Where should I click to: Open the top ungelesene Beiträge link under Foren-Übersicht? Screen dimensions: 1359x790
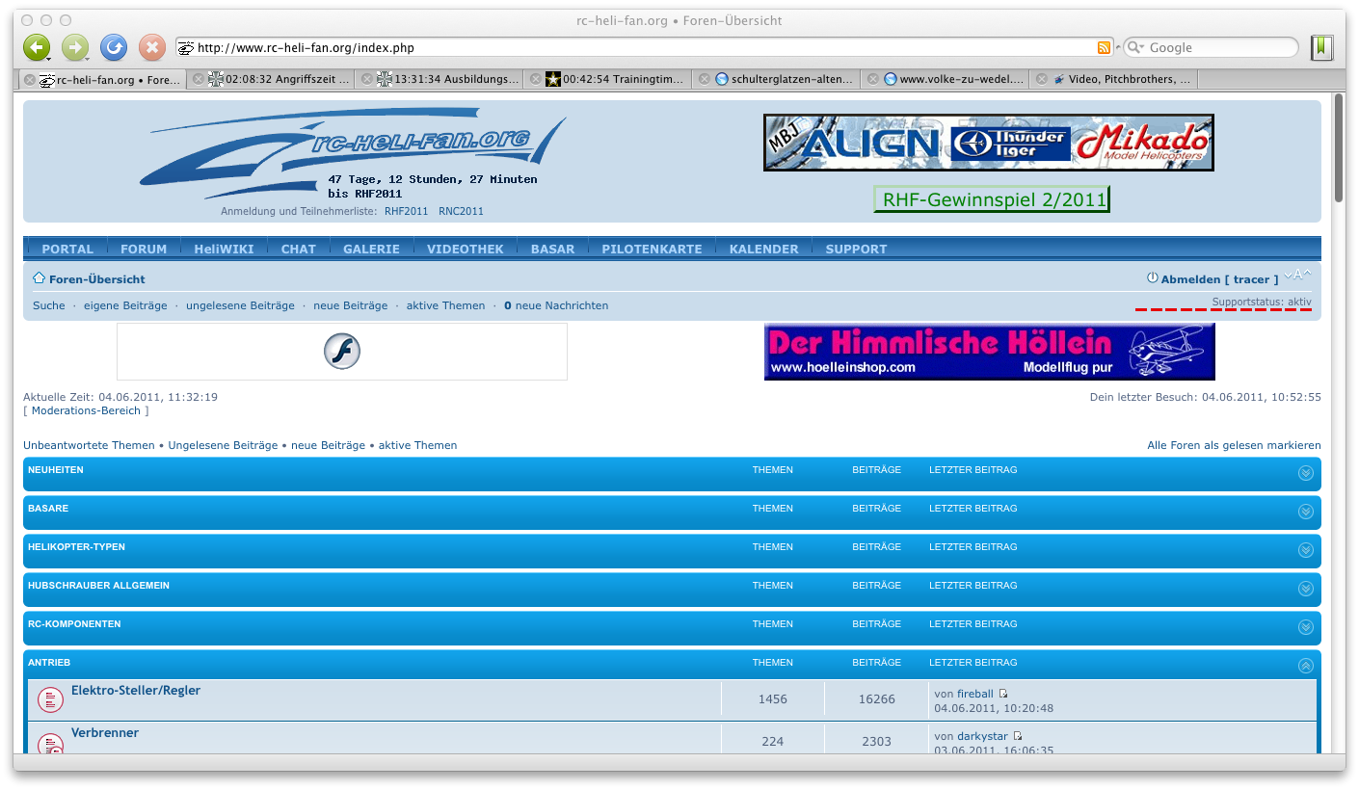tap(240, 305)
